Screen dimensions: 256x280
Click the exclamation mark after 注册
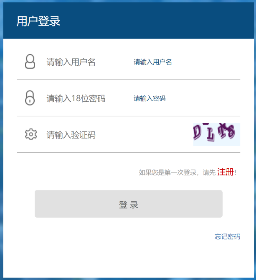coord(236,172)
